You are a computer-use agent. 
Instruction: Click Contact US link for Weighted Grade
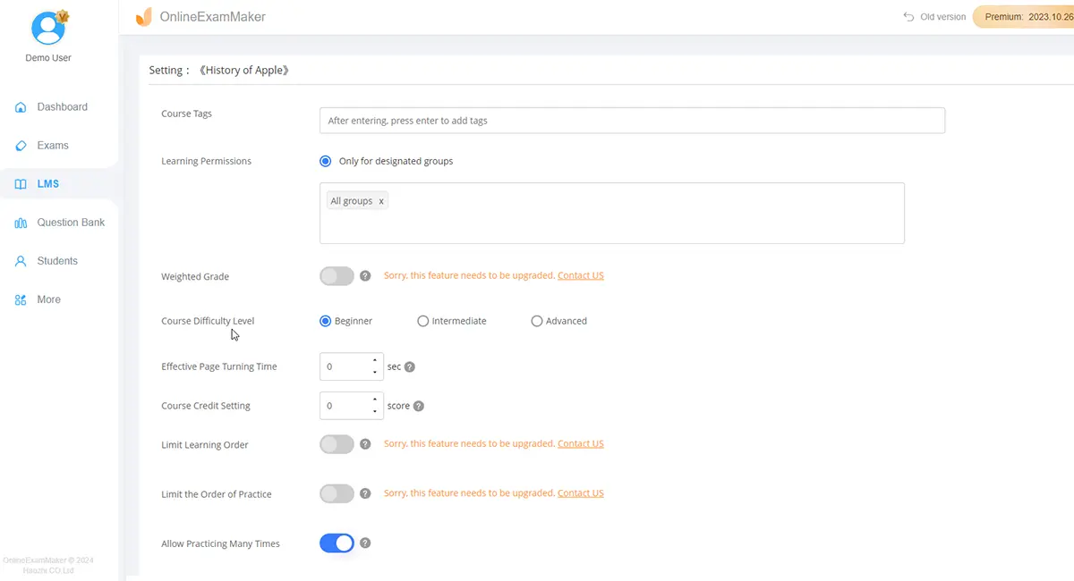coord(580,275)
